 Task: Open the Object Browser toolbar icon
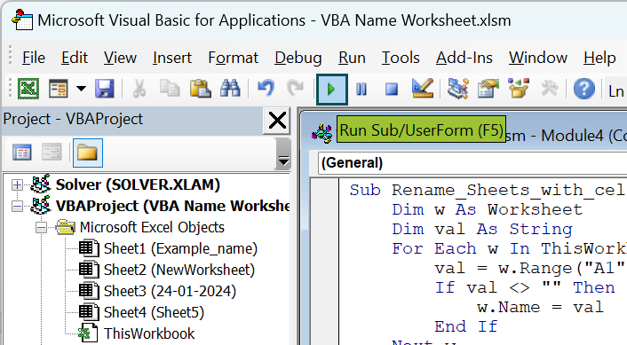click(x=519, y=89)
